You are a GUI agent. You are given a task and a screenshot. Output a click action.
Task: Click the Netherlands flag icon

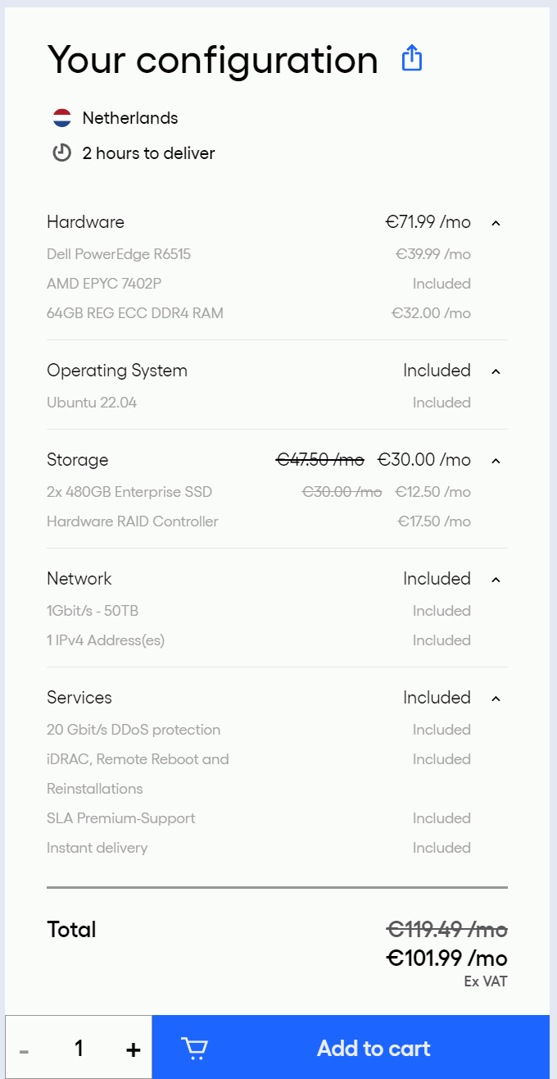(62, 118)
